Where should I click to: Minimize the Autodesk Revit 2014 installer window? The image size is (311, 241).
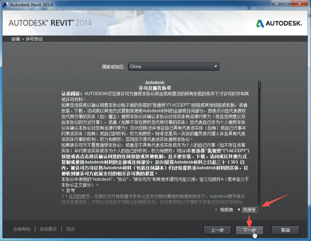277,3
